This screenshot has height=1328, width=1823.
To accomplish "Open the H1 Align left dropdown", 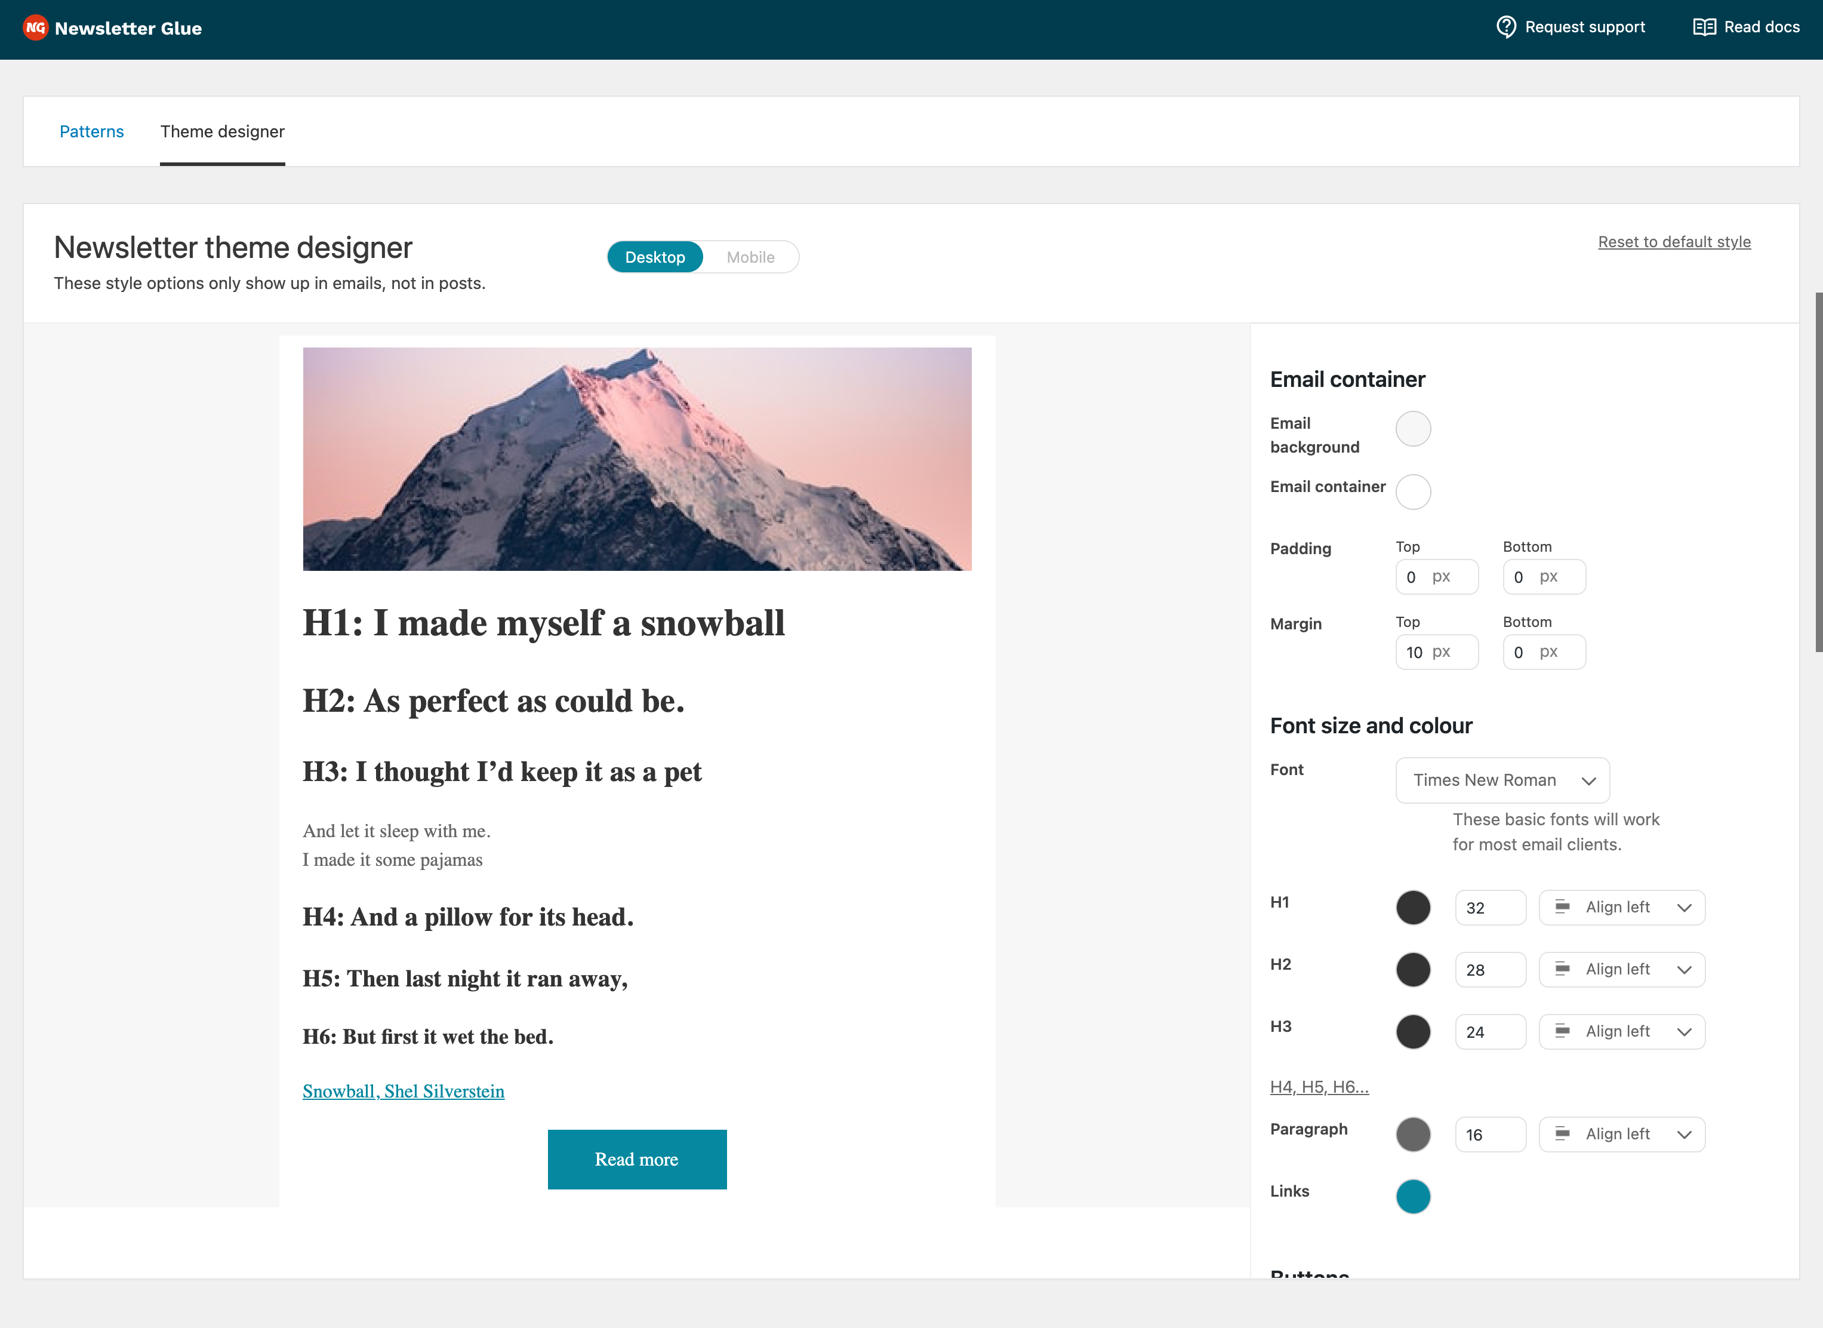I will tap(1622, 908).
